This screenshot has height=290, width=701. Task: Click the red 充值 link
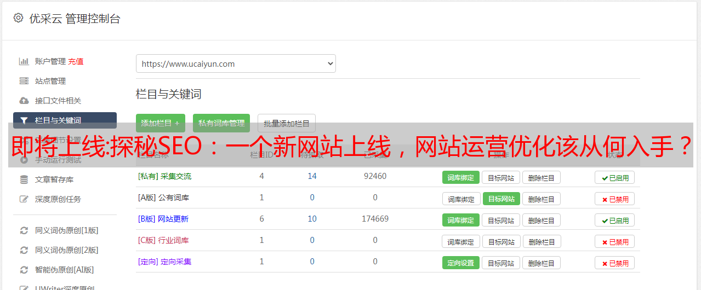pyautogui.click(x=76, y=61)
